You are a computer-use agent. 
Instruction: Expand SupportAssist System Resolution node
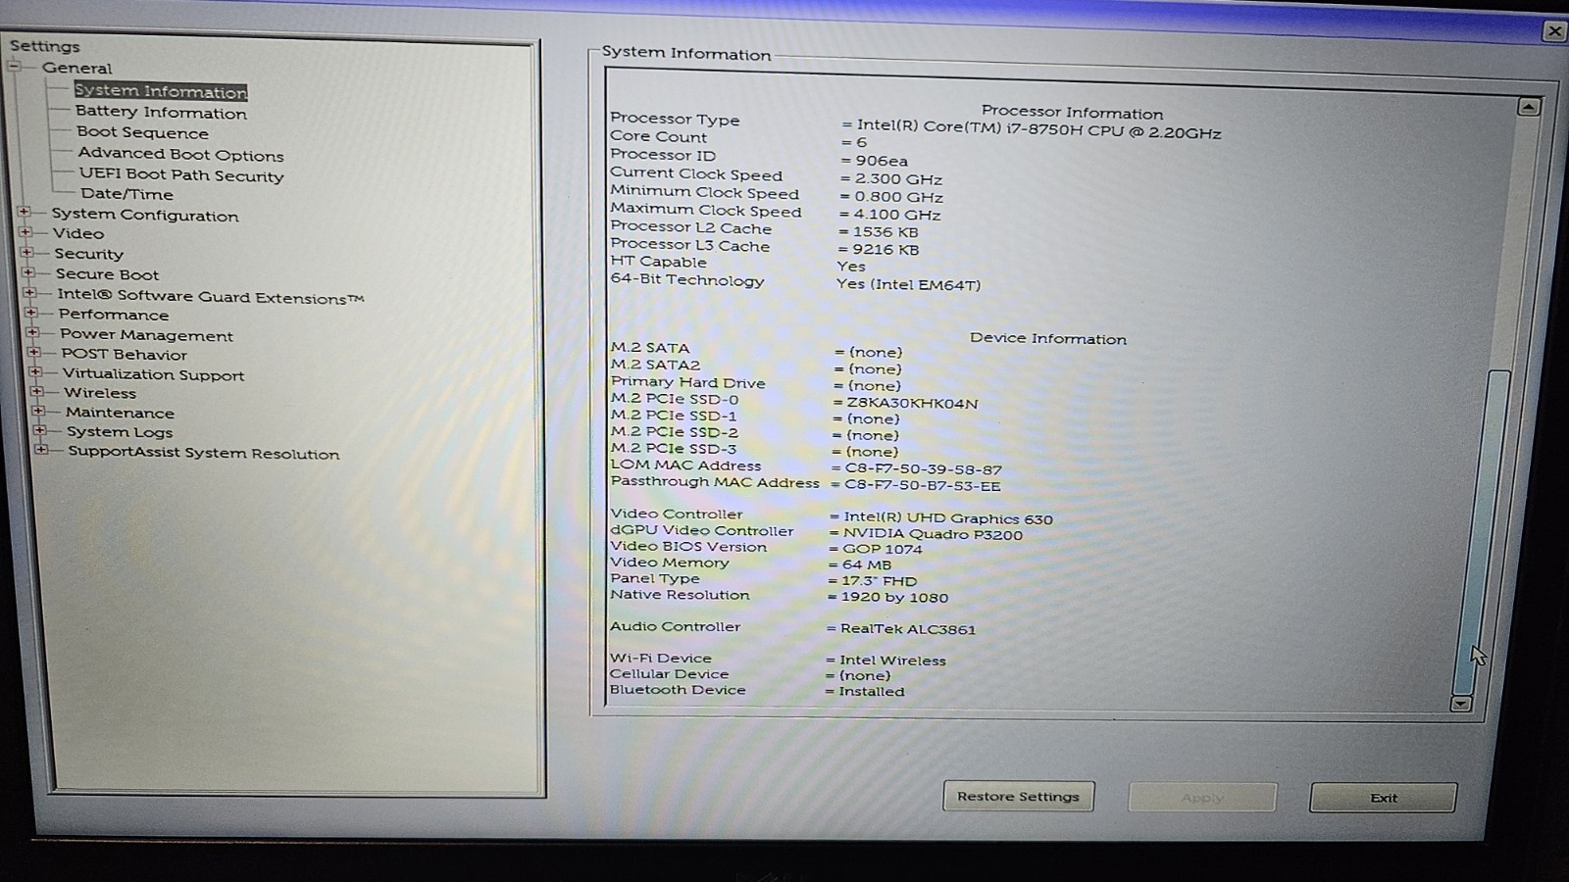click(x=40, y=450)
